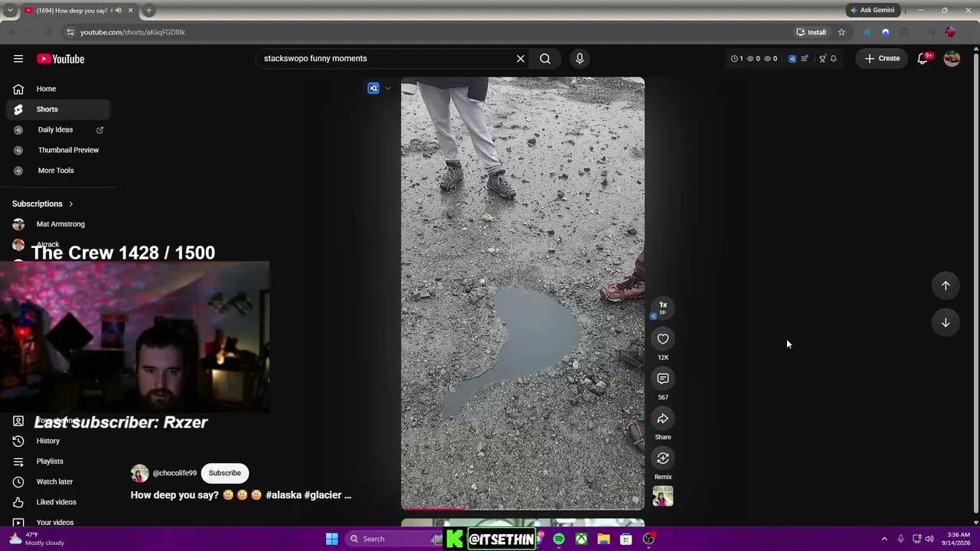This screenshot has height=551, width=980.
Task: Open Spotify from taskbar
Action: click(x=559, y=539)
